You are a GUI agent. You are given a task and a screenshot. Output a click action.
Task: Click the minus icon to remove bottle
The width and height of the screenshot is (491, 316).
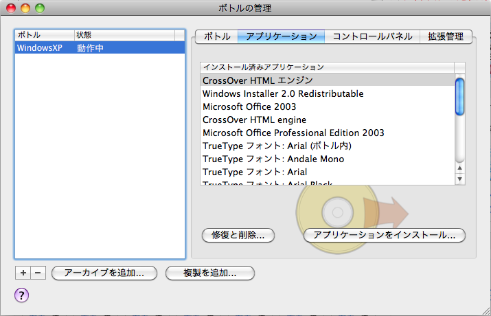point(38,273)
